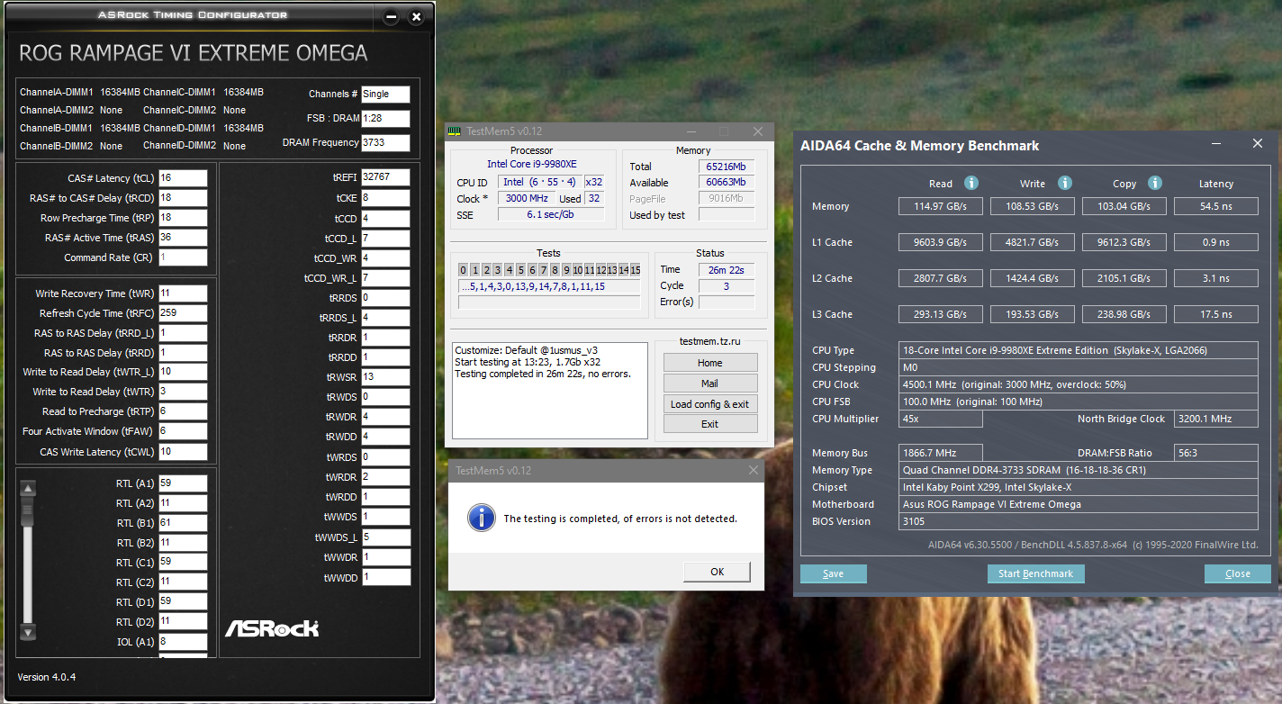Click test box 0 in TestMem5 Tests
This screenshot has height=704, width=1282.
click(463, 270)
